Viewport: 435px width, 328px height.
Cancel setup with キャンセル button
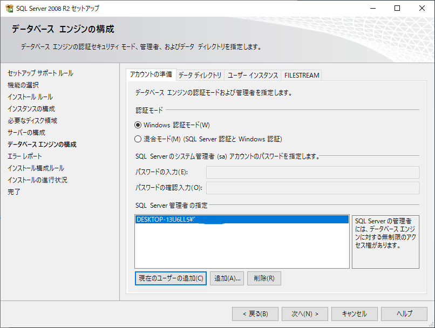[354, 314]
